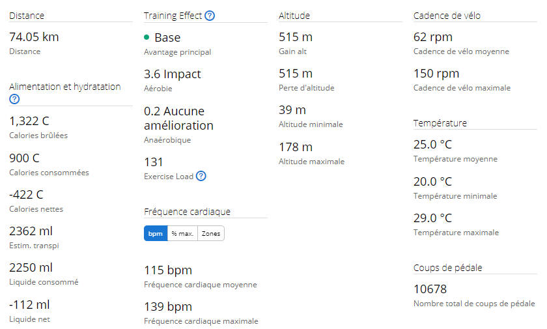Open Training Effect help icon
Screen dimensions: 547x329
[210, 16]
